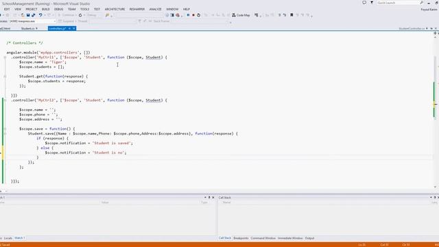Pin the controllers.js tab
The width and height of the screenshot is (439, 247).
pyautogui.click(x=69, y=29)
